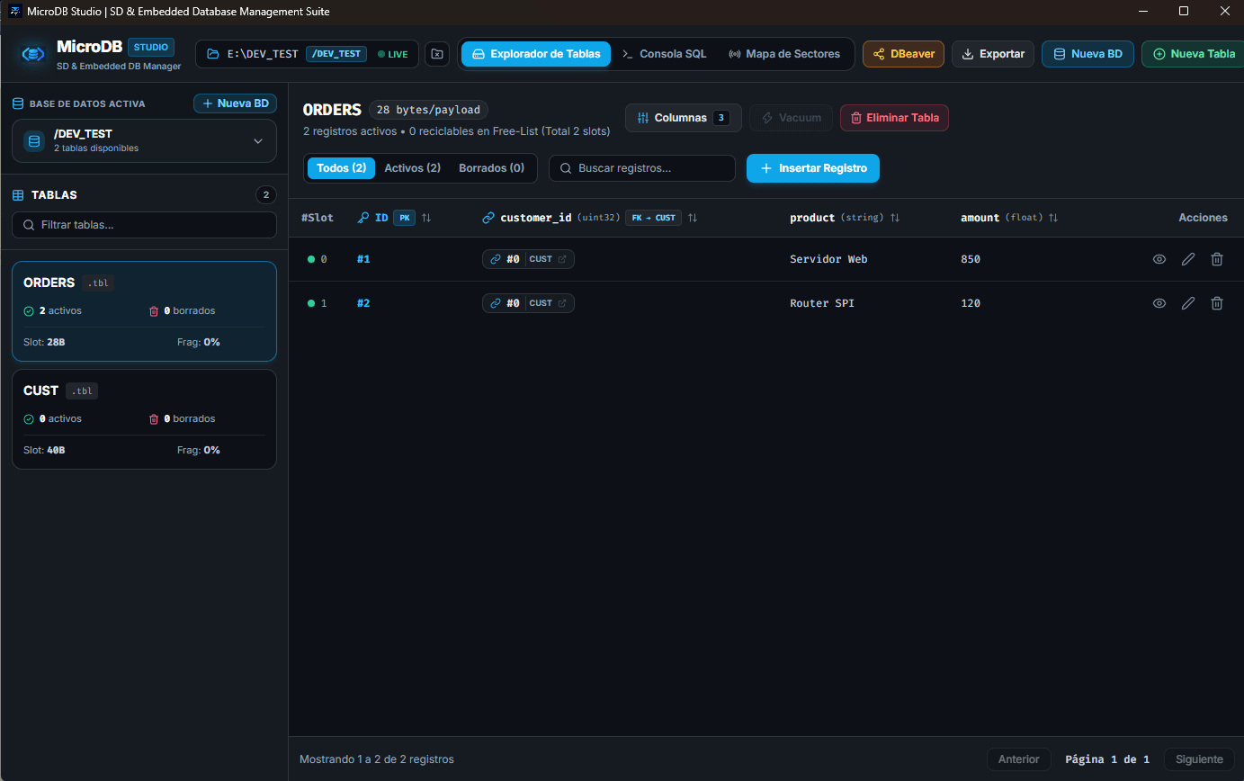
Task: Click the Nueva BD button in top toolbar
Action: pos(1087,54)
